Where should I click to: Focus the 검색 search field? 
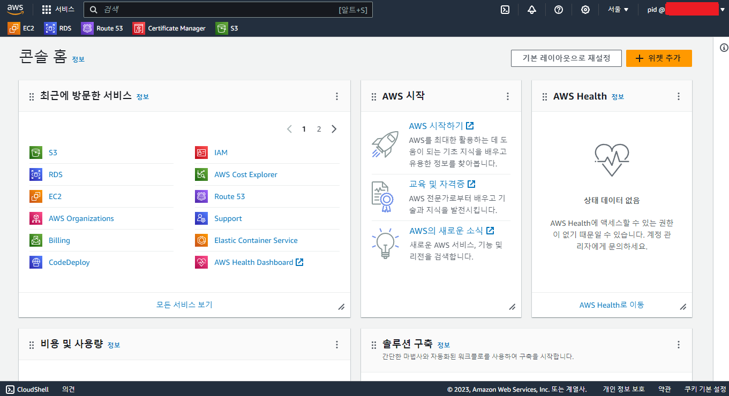[x=229, y=10]
